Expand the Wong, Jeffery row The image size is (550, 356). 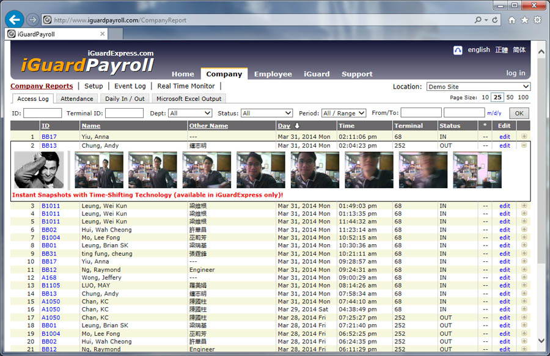click(524, 277)
